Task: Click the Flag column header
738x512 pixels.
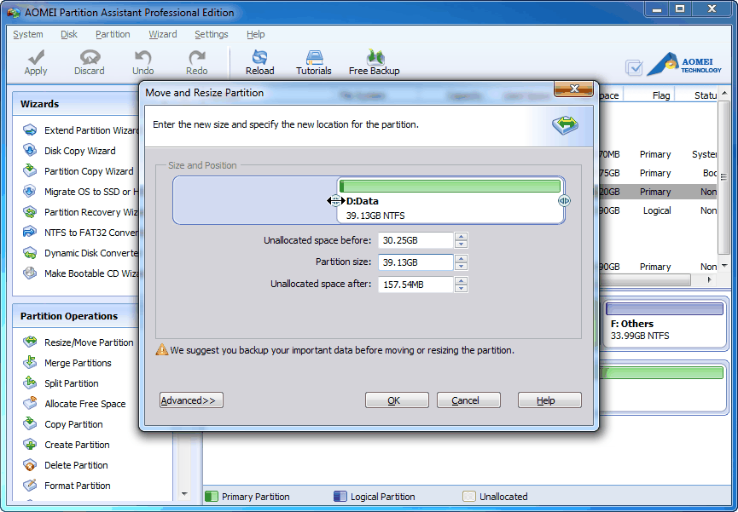Action: pos(661,95)
